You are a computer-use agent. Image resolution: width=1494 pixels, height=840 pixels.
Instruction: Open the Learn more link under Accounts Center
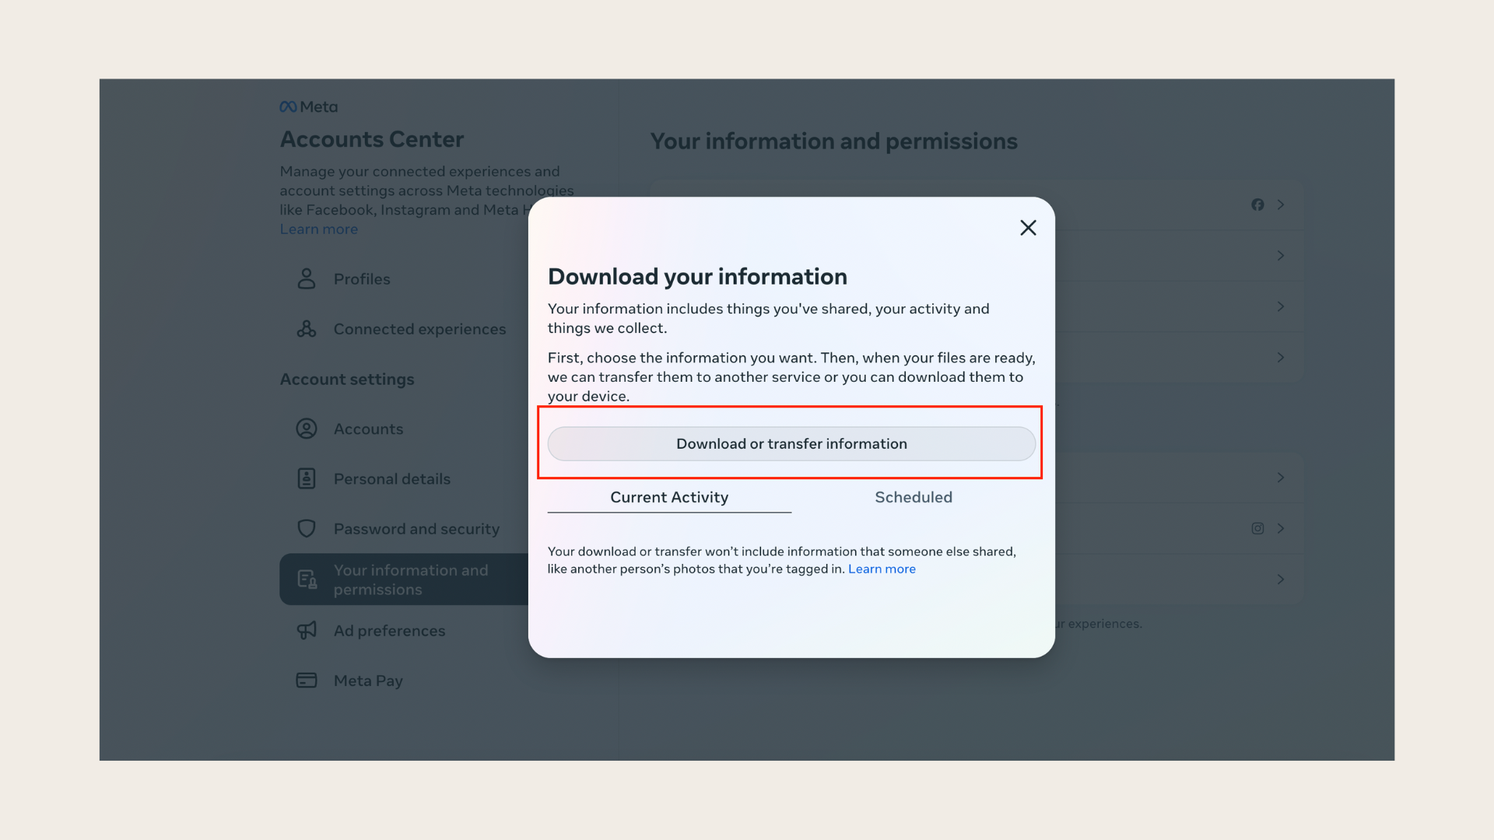point(318,228)
